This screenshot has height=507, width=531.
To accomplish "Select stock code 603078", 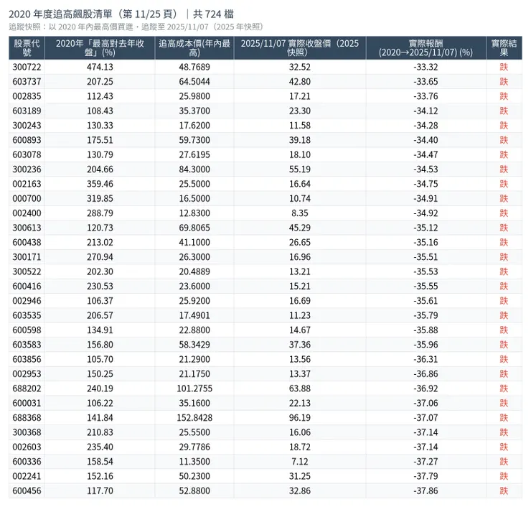I will pos(27,154).
